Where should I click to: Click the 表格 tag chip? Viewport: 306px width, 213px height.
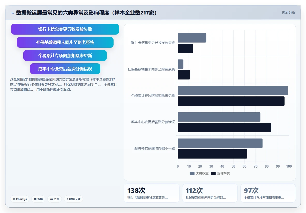click(38, 199)
